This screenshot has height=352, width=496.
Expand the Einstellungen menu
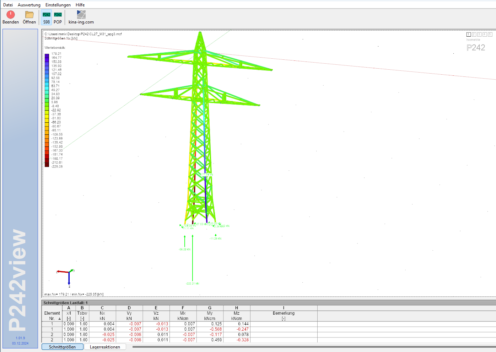(x=58, y=5)
